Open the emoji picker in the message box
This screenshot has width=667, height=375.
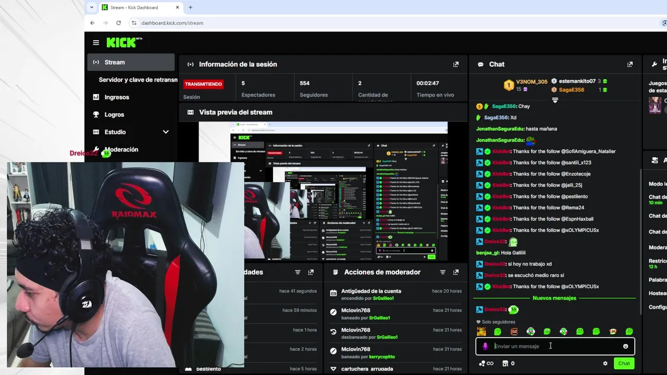(x=626, y=346)
